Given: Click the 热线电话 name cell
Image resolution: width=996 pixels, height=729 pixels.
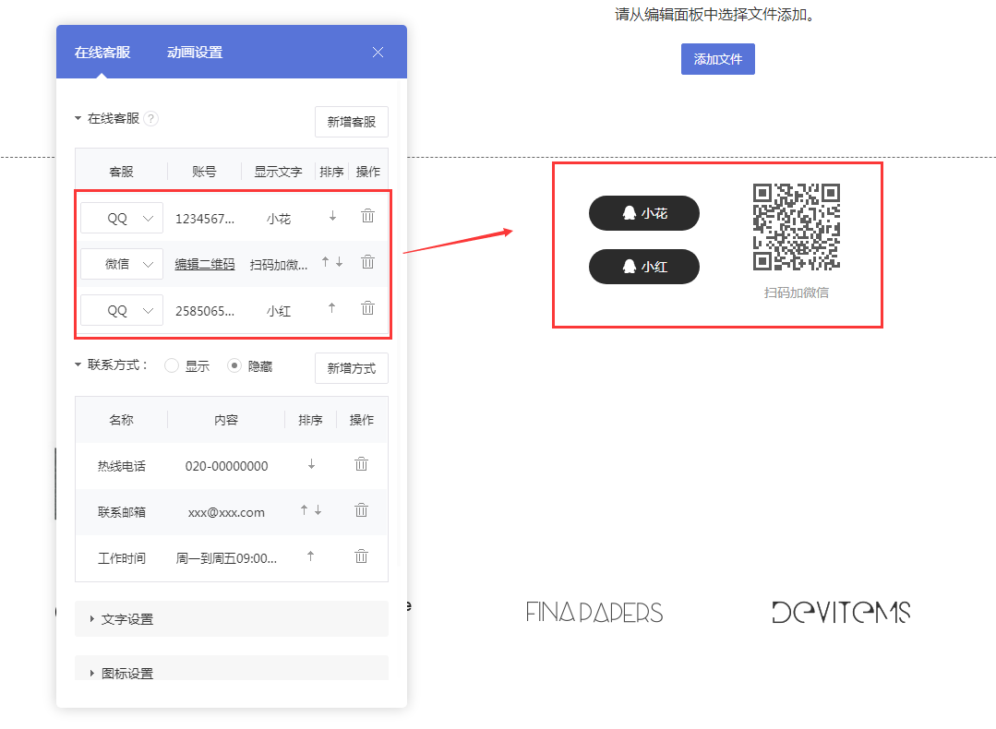Looking at the screenshot, I should tap(121, 466).
